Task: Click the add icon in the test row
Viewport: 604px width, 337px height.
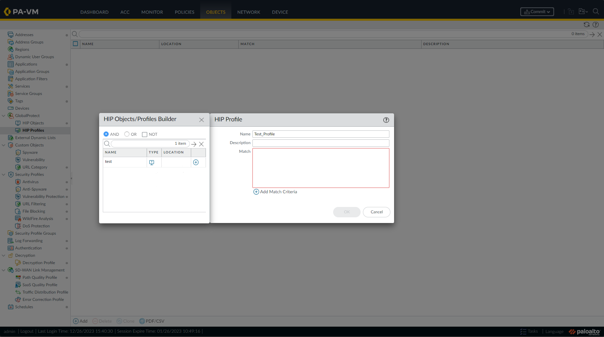Action: (x=196, y=162)
